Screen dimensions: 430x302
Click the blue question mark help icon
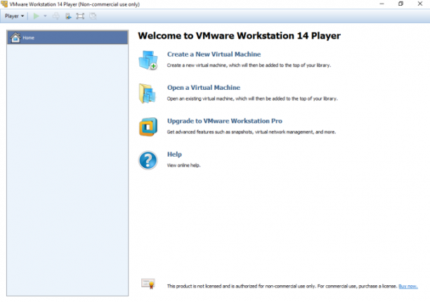pos(148,160)
